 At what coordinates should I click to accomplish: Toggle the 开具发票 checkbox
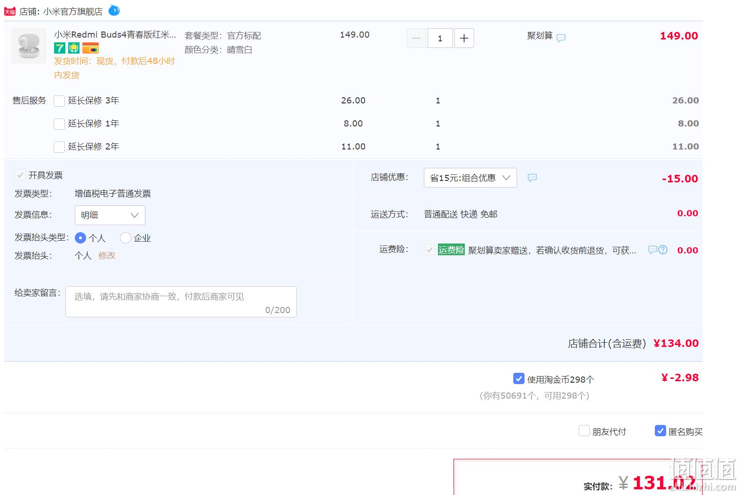tap(20, 175)
